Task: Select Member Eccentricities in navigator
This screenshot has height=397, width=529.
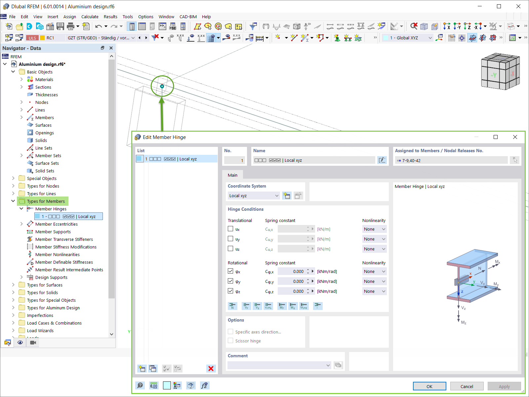Action: click(x=57, y=224)
